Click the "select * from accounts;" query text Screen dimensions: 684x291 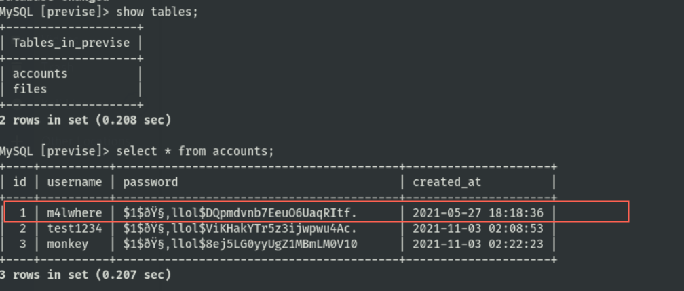195,151
